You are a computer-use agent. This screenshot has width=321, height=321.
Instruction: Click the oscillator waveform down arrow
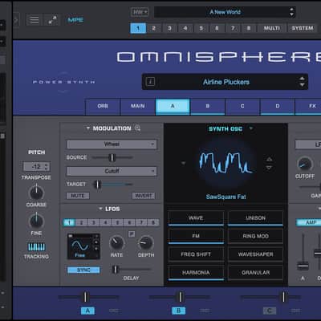point(269,168)
